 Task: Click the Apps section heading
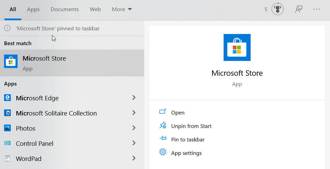coord(10,84)
